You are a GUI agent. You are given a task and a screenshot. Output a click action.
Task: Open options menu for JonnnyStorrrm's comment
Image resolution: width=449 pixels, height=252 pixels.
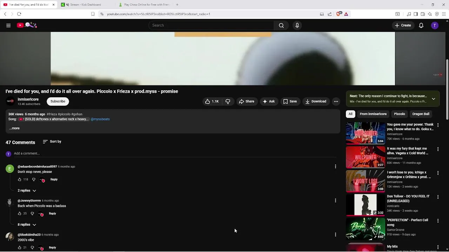click(335, 201)
